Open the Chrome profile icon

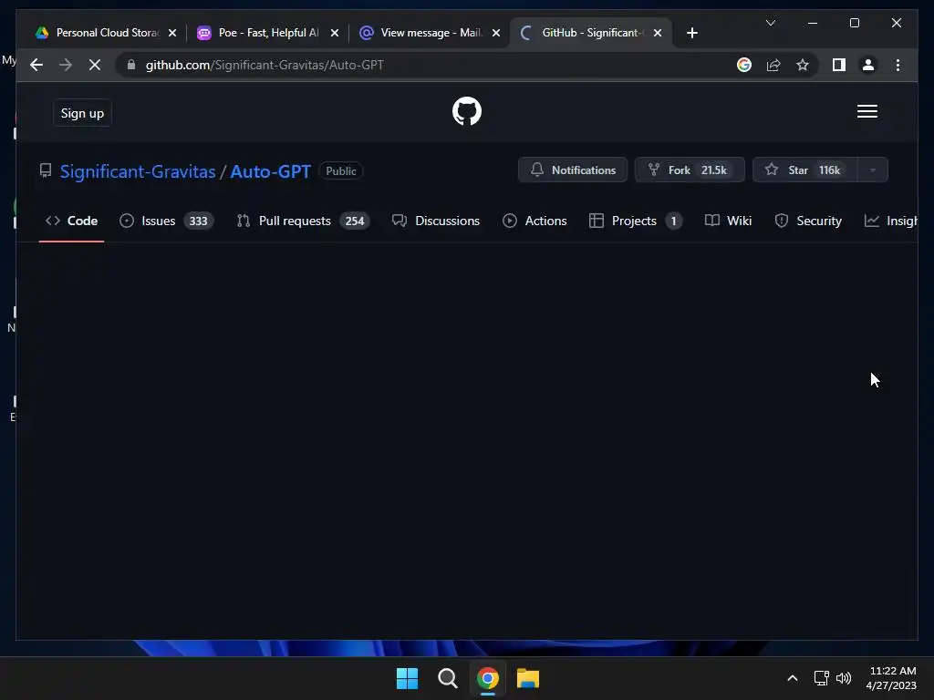[x=868, y=65]
